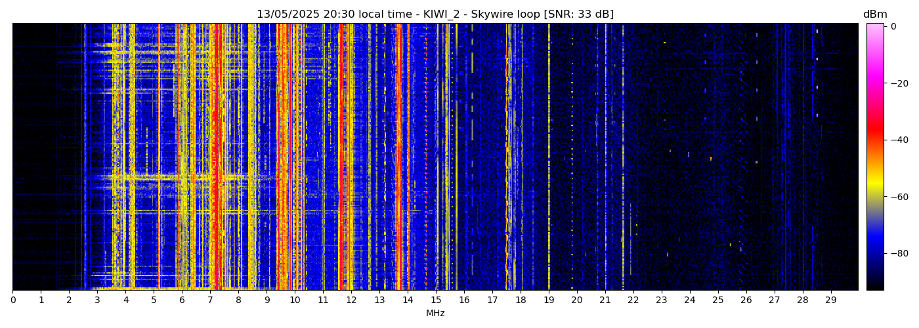Click the 7 MHz axis tick label
The width and height of the screenshot is (919, 328).
[210, 300]
